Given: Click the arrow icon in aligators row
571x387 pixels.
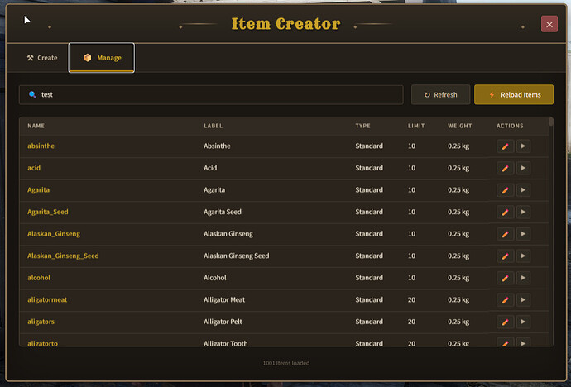Looking at the screenshot, I should tap(523, 322).
